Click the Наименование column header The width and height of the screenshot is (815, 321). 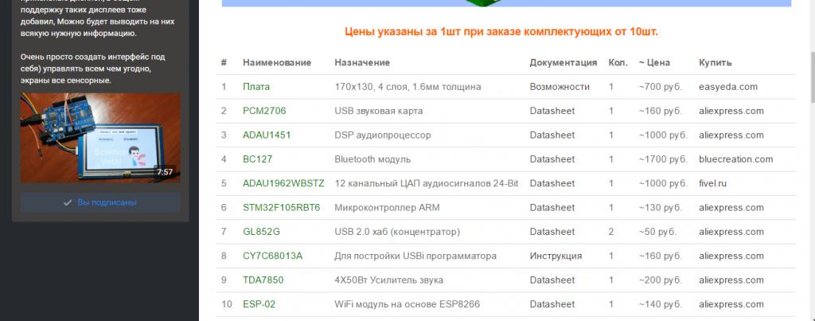[x=277, y=62]
